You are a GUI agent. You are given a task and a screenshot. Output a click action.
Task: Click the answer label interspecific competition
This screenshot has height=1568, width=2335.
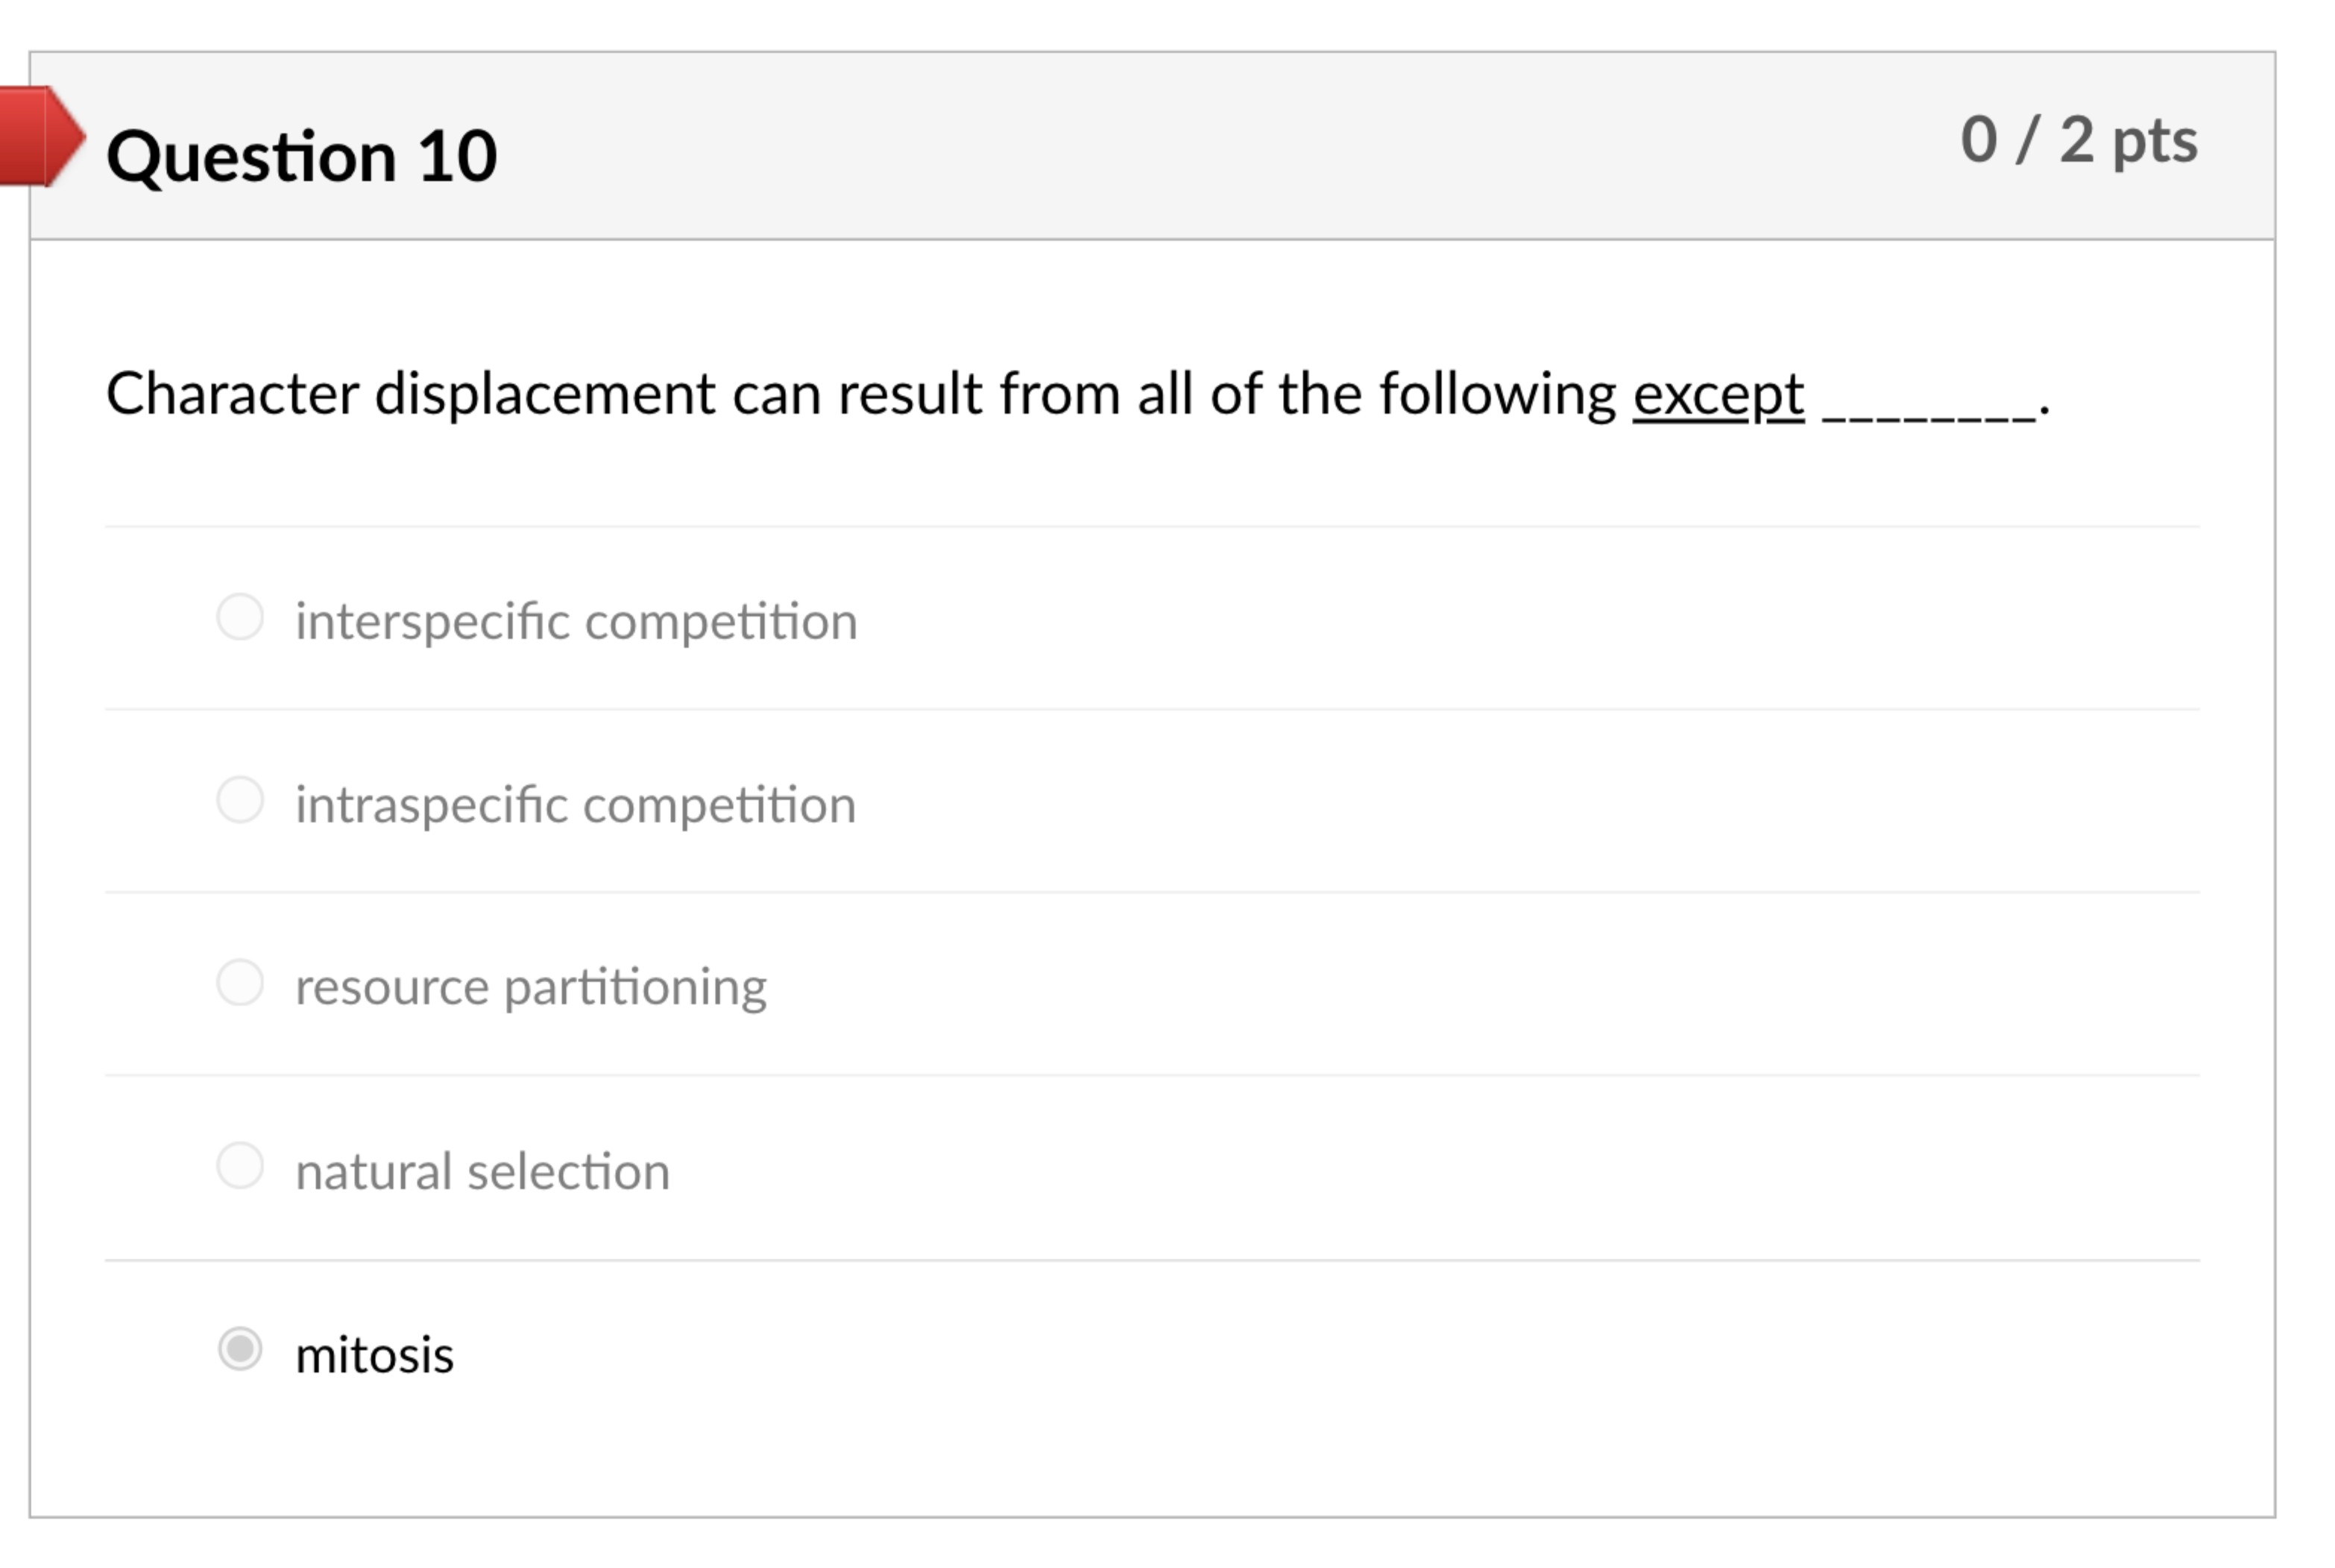pos(577,619)
